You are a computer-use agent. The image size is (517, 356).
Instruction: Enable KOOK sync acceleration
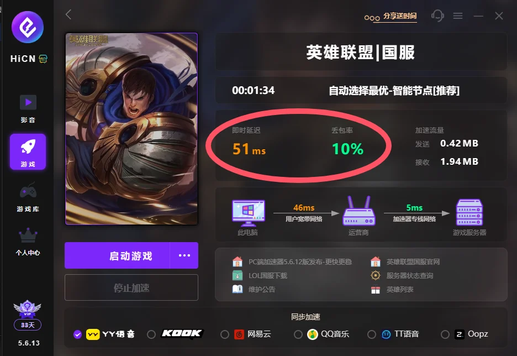(151, 334)
